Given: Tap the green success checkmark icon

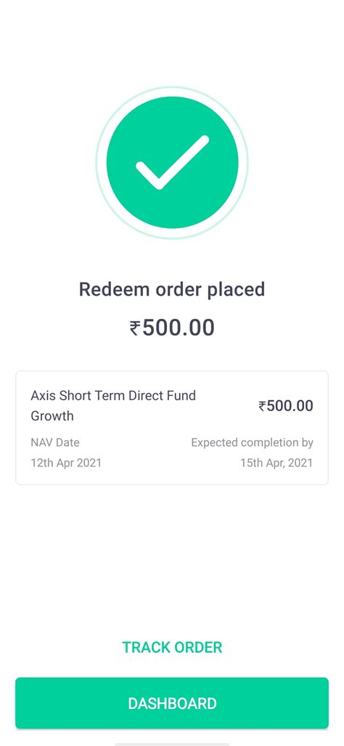Looking at the screenshot, I should click(172, 162).
